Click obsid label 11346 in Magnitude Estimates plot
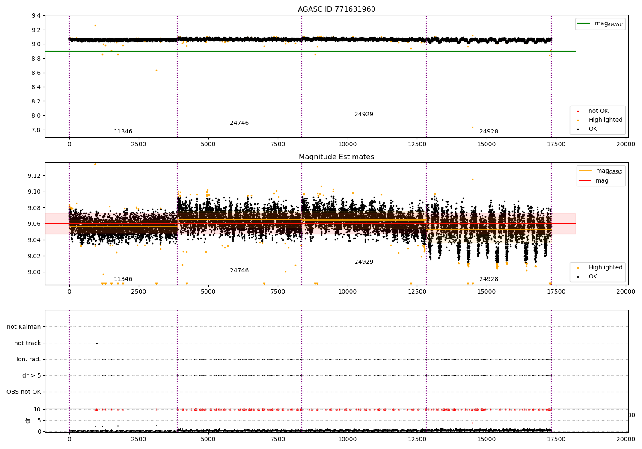Image resolution: width=642 pixels, height=449 pixels. 123,279
